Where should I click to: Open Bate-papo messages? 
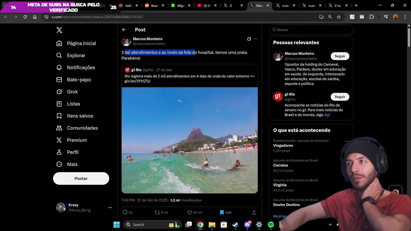click(x=74, y=80)
